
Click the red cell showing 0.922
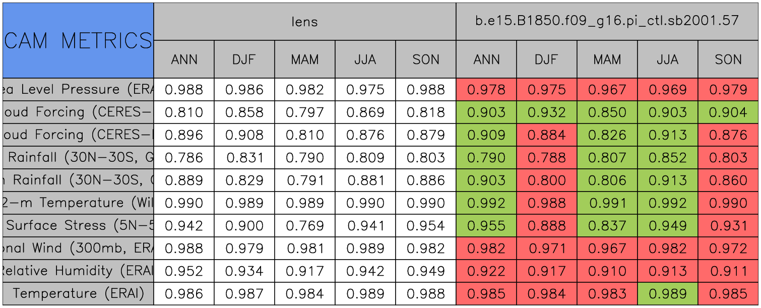pos(486,271)
